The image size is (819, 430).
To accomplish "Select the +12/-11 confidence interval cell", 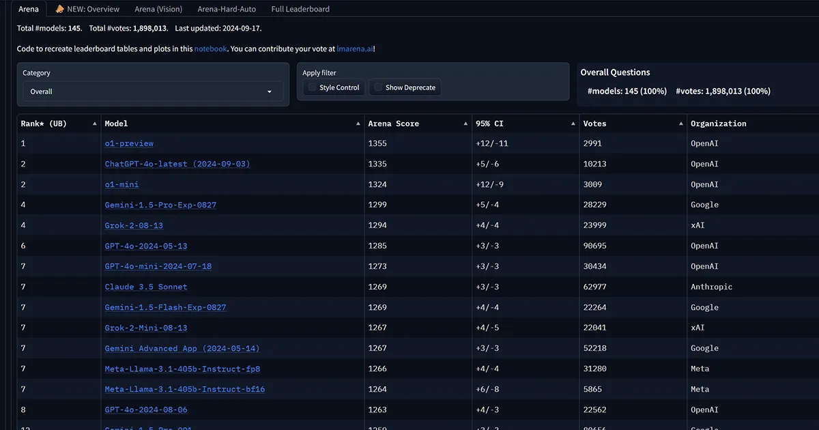I will click(x=526, y=143).
